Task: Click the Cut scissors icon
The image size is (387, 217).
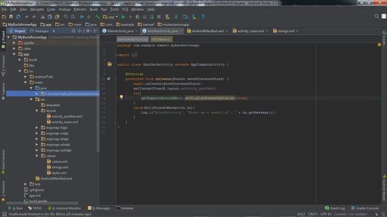Action: point(43,17)
